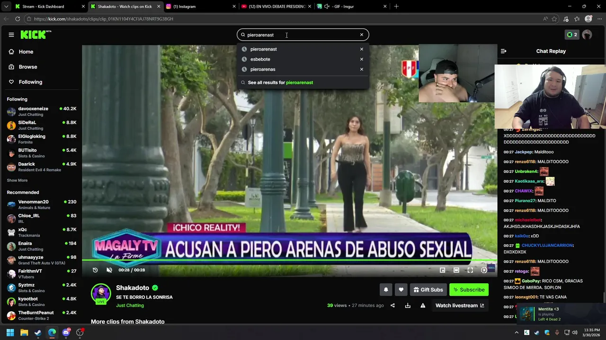Open Kick points badge showing 2
The image size is (606, 340).
click(x=572, y=34)
